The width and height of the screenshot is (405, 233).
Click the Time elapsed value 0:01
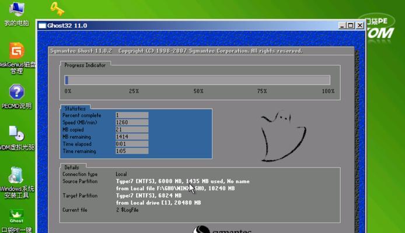tap(132, 144)
